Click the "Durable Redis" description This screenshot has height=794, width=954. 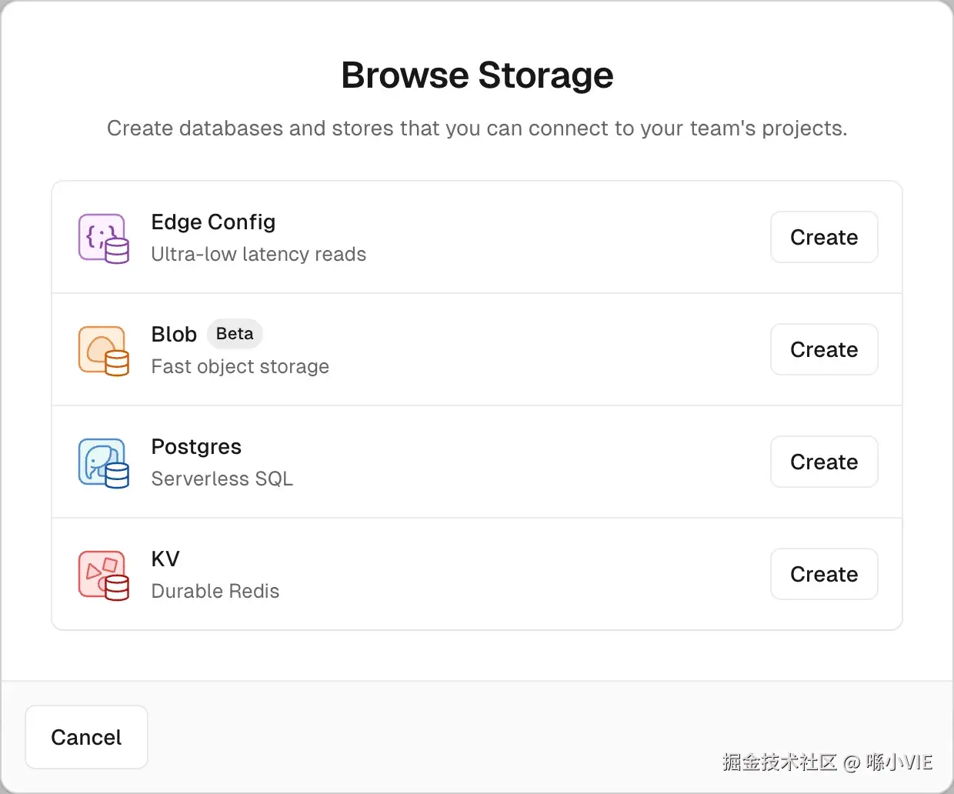[x=215, y=592]
